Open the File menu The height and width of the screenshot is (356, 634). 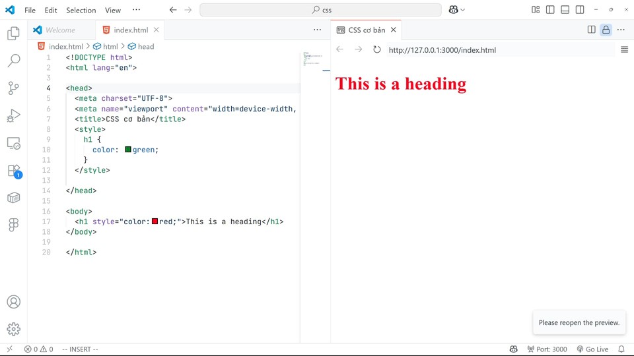click(x=30, y=10)
